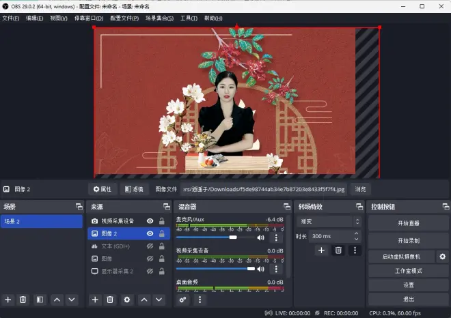Toggle the lock on 图像 2 source

[x=161, y=233]
